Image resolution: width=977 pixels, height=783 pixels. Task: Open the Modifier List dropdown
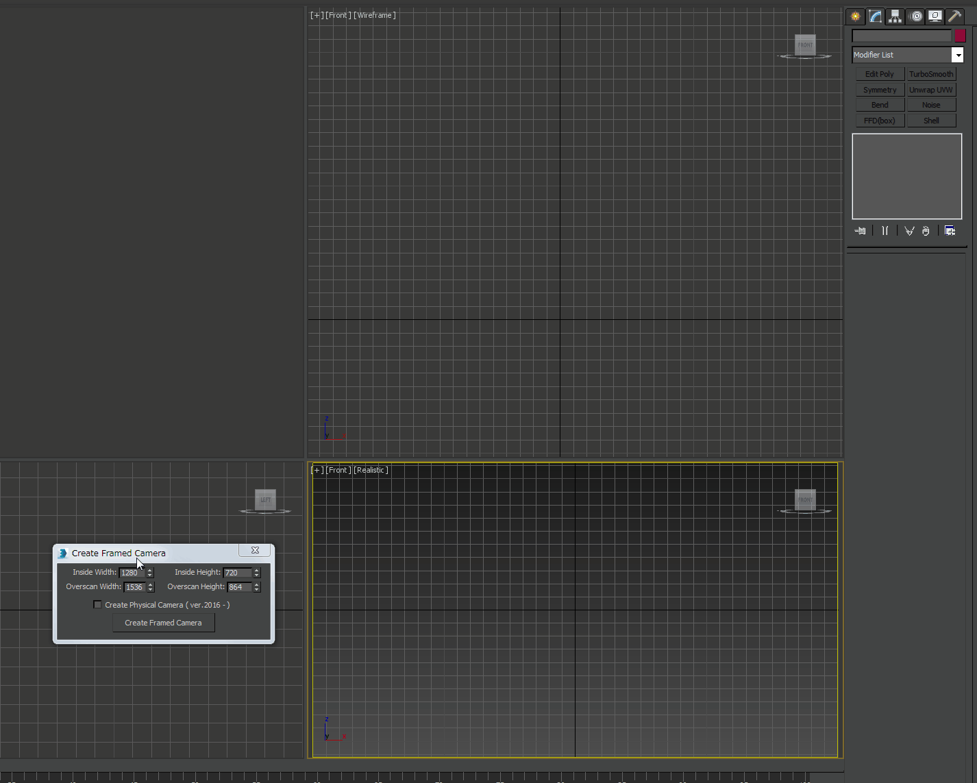(958, 55)
